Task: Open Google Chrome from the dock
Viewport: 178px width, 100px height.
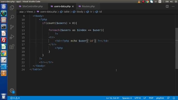Action: pyautogui.click(x=4, y=53)
